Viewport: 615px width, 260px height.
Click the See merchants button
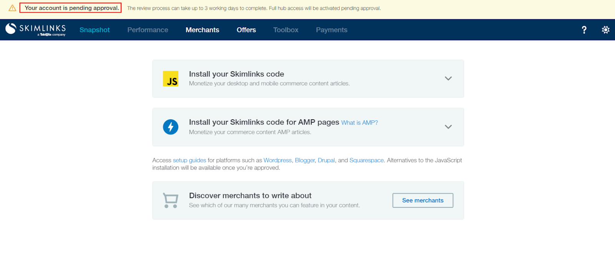[x=423, y=201]
